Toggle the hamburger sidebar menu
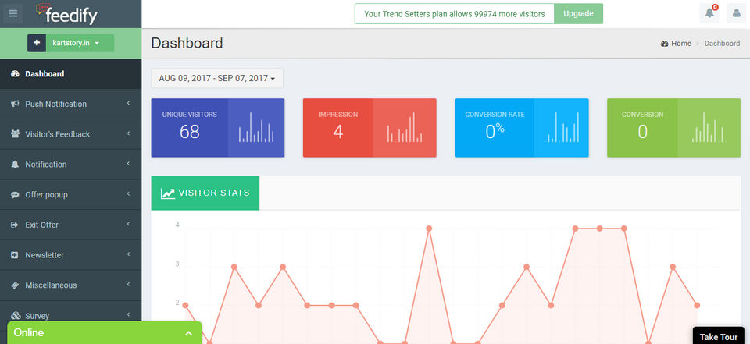Viewport: 750px width, 344px height. (13, 13)
